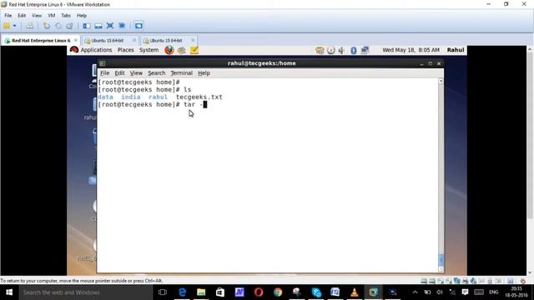Launch Firefox from the GNOME panel

pyautogui.click(x=169, y=50)
